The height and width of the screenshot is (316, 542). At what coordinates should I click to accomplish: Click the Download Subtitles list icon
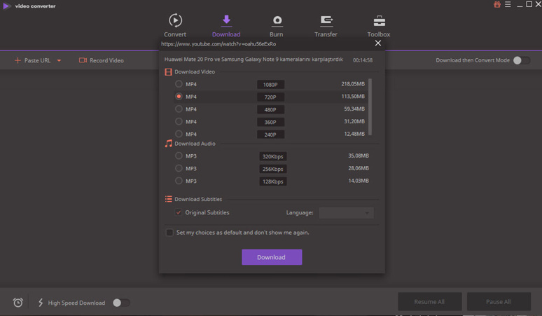point(168,199)
